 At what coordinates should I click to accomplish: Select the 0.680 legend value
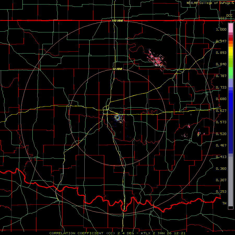(x=221, y=99)
